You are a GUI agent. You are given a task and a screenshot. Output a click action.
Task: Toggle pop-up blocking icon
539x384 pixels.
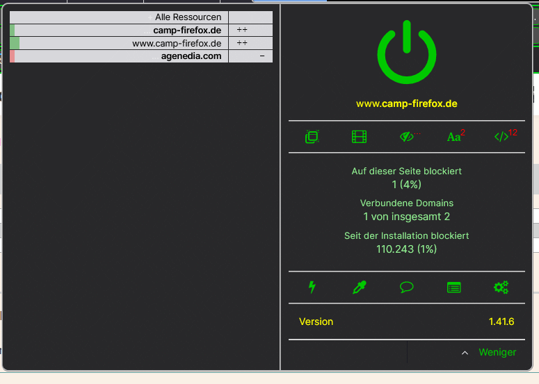coord(312,137)
